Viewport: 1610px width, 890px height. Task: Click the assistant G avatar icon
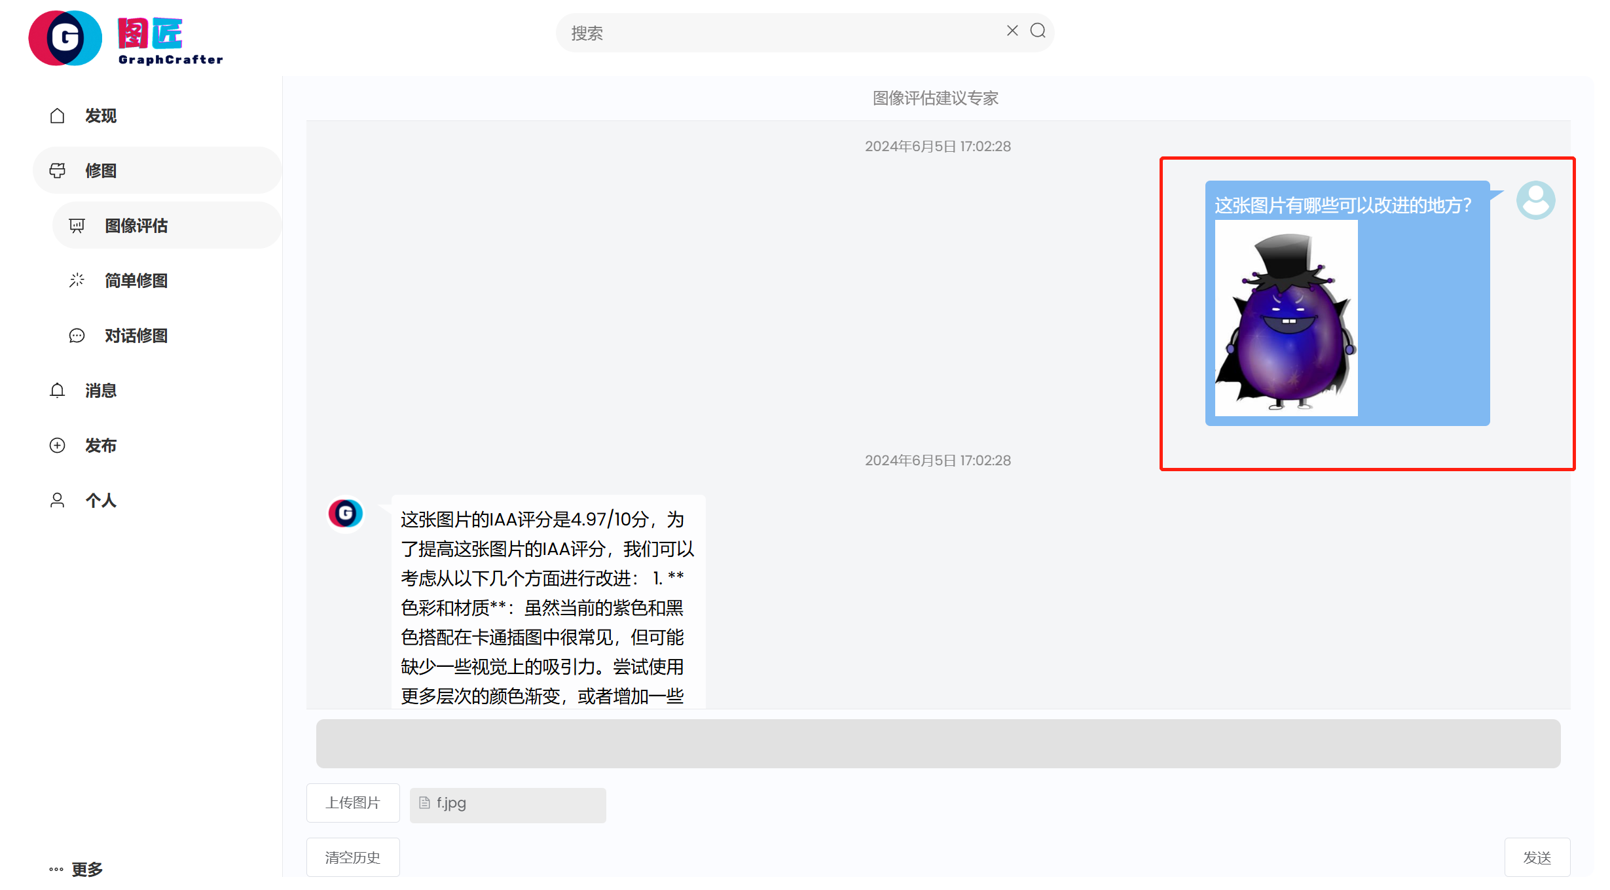tap(346, 514)
